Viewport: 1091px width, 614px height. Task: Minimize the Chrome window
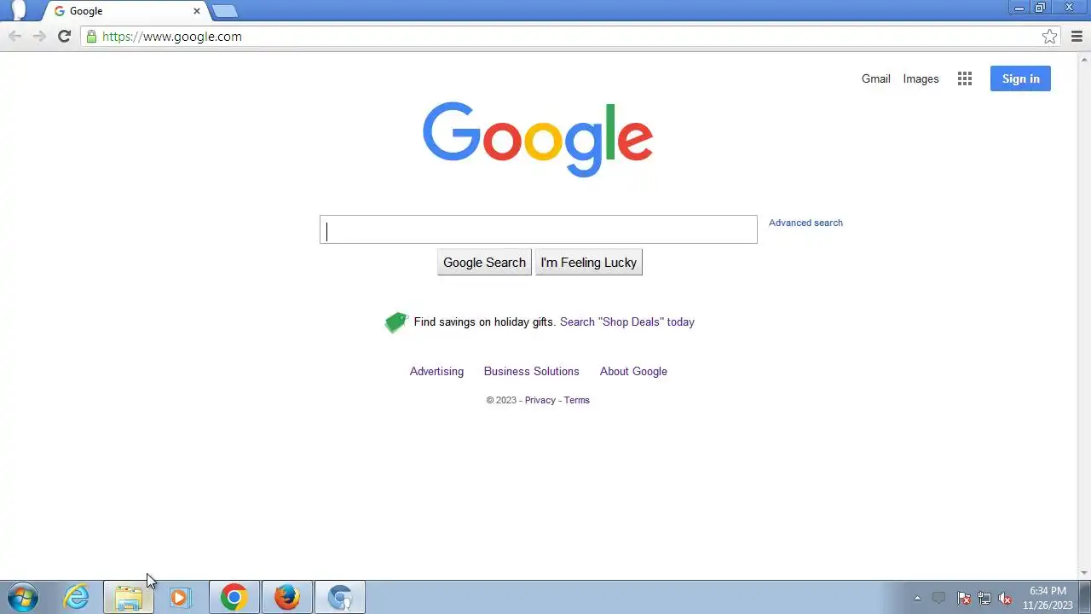(x=1019, y=8)
